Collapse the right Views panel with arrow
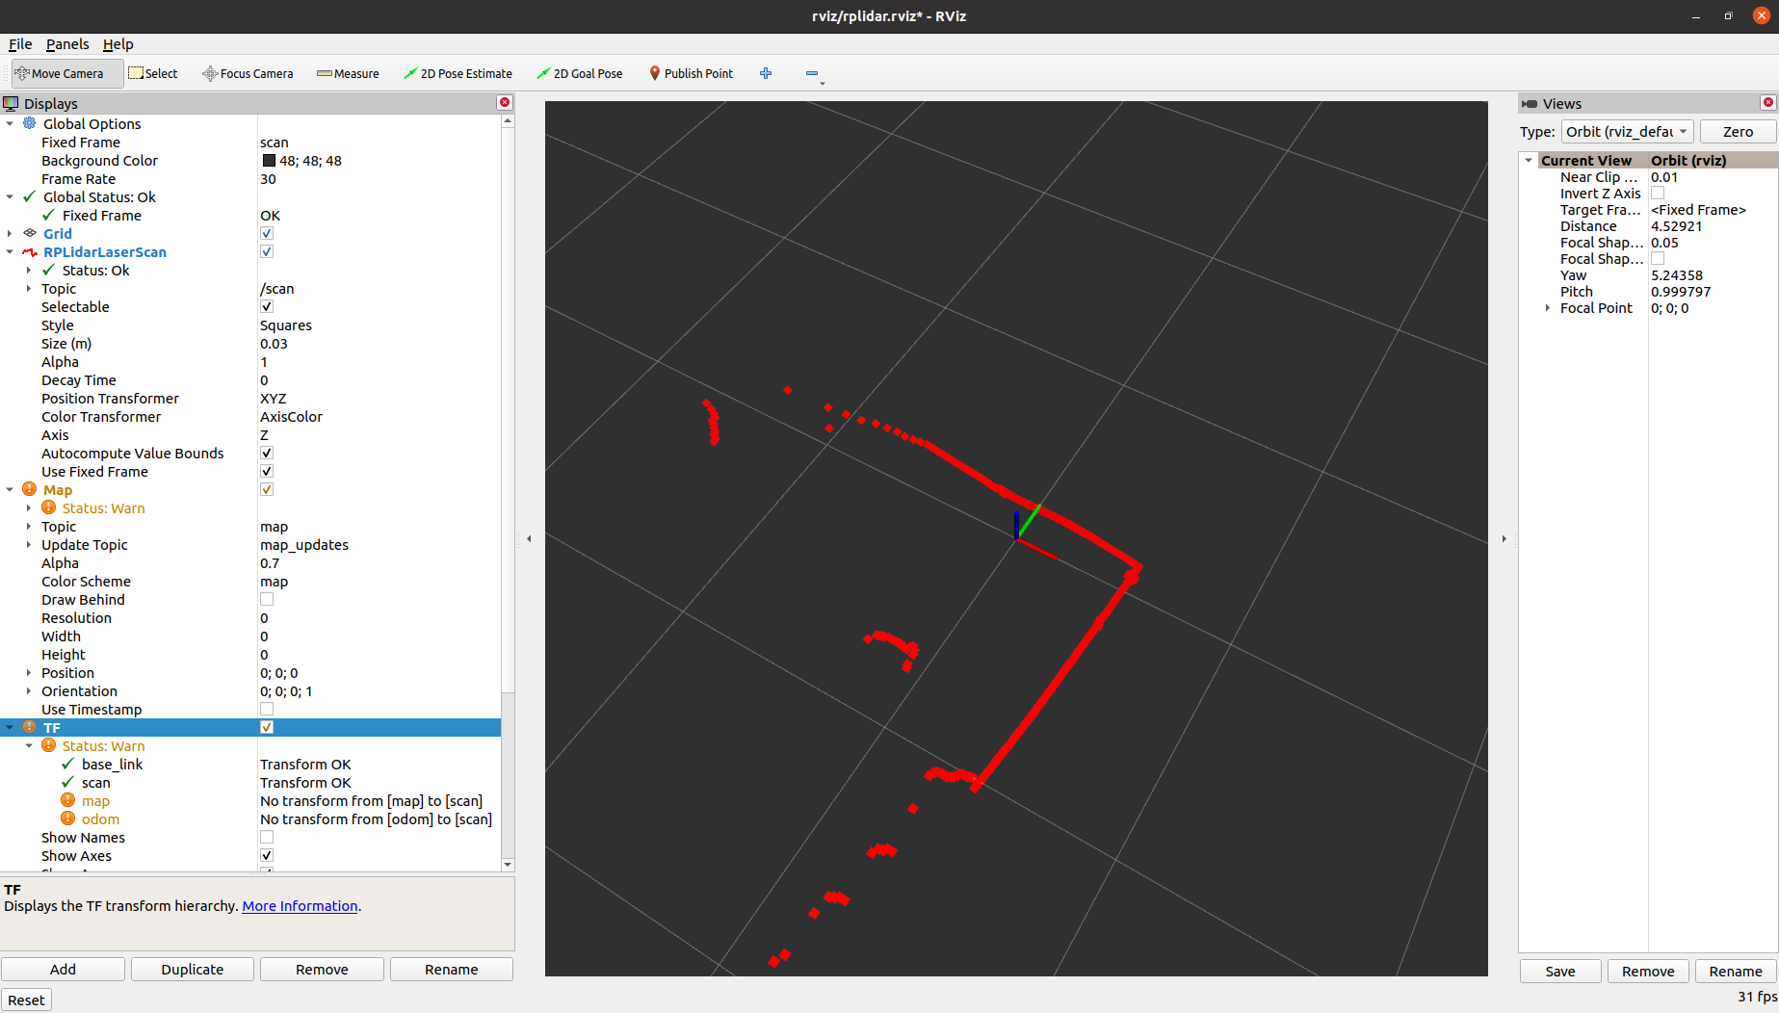Image resolution: width=1779 pixels, height=1013 pixels. tap(1504, 538)
